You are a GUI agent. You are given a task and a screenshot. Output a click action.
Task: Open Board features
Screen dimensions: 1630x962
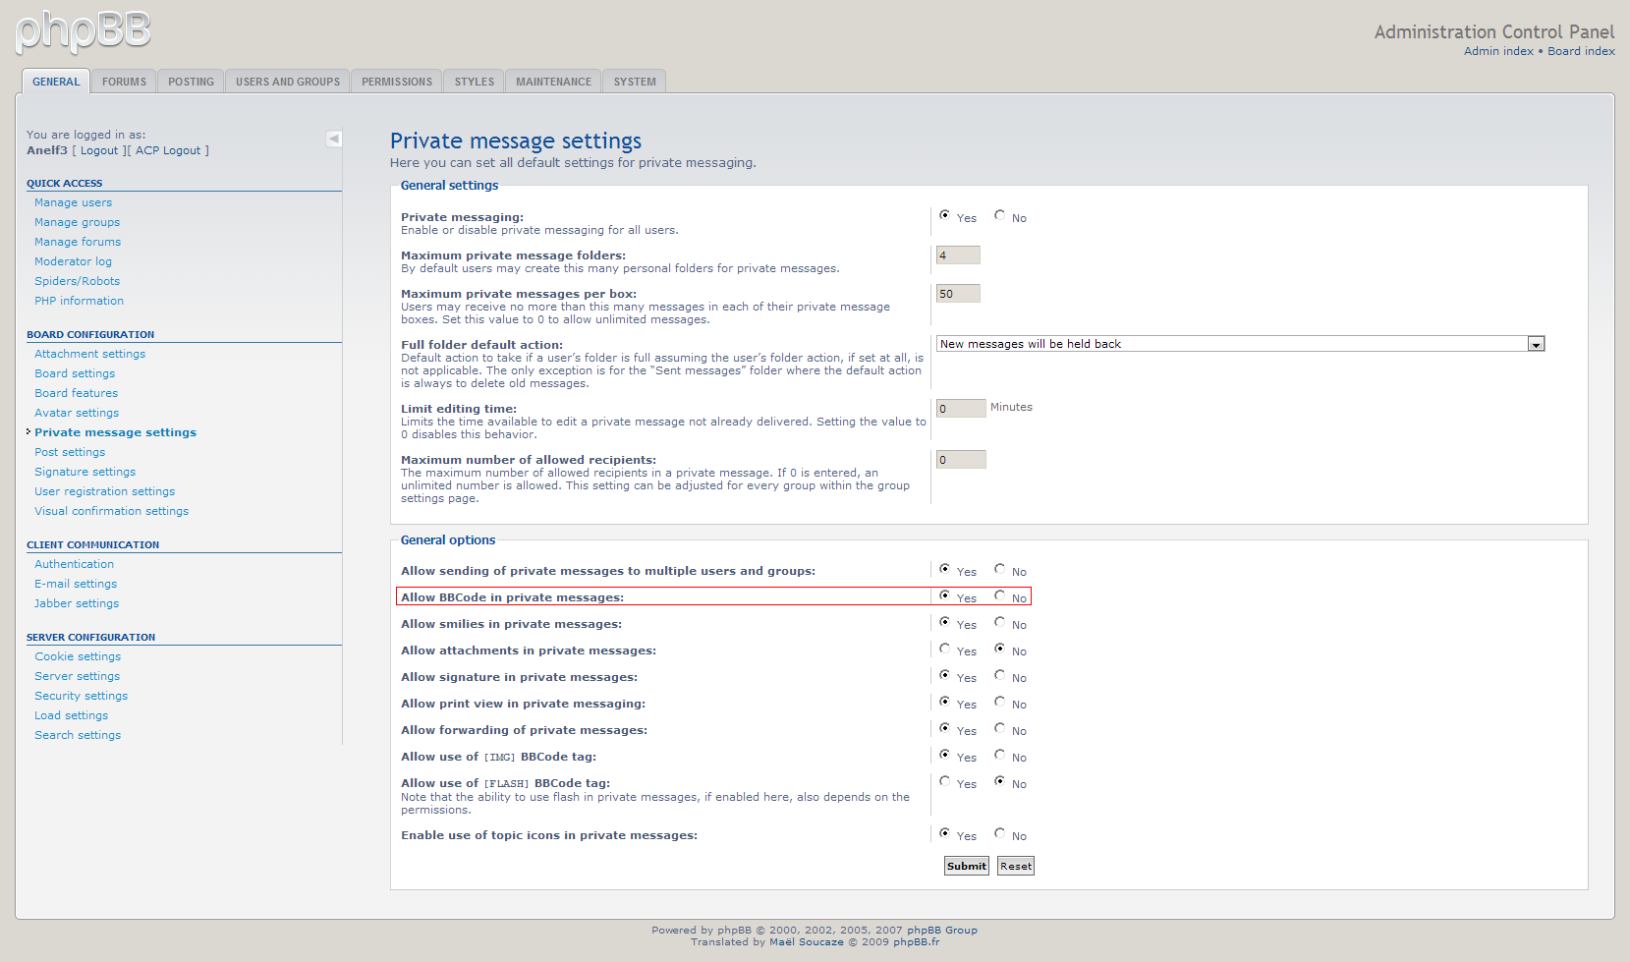(76, 393)
